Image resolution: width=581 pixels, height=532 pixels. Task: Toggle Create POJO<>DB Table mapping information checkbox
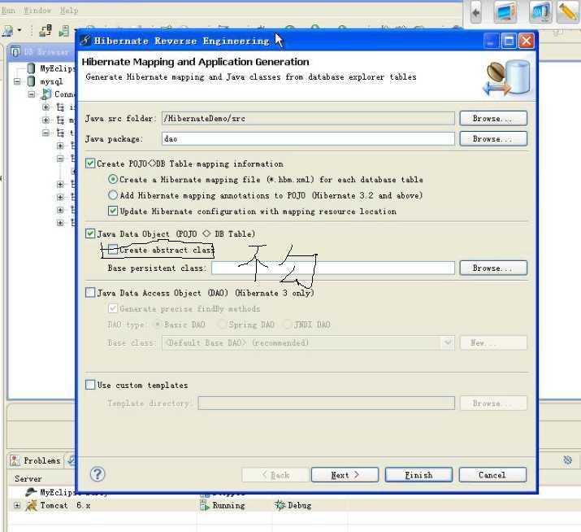tap(90, 164)
